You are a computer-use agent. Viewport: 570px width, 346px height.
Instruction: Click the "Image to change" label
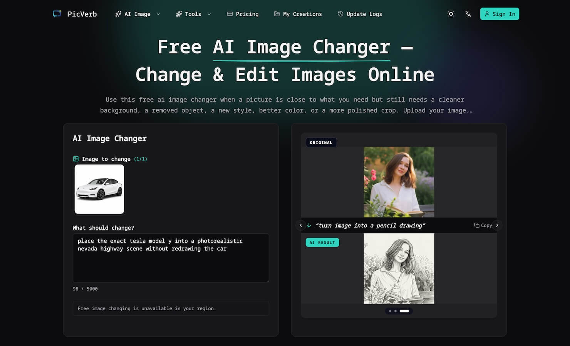click(x=106, y=159)
